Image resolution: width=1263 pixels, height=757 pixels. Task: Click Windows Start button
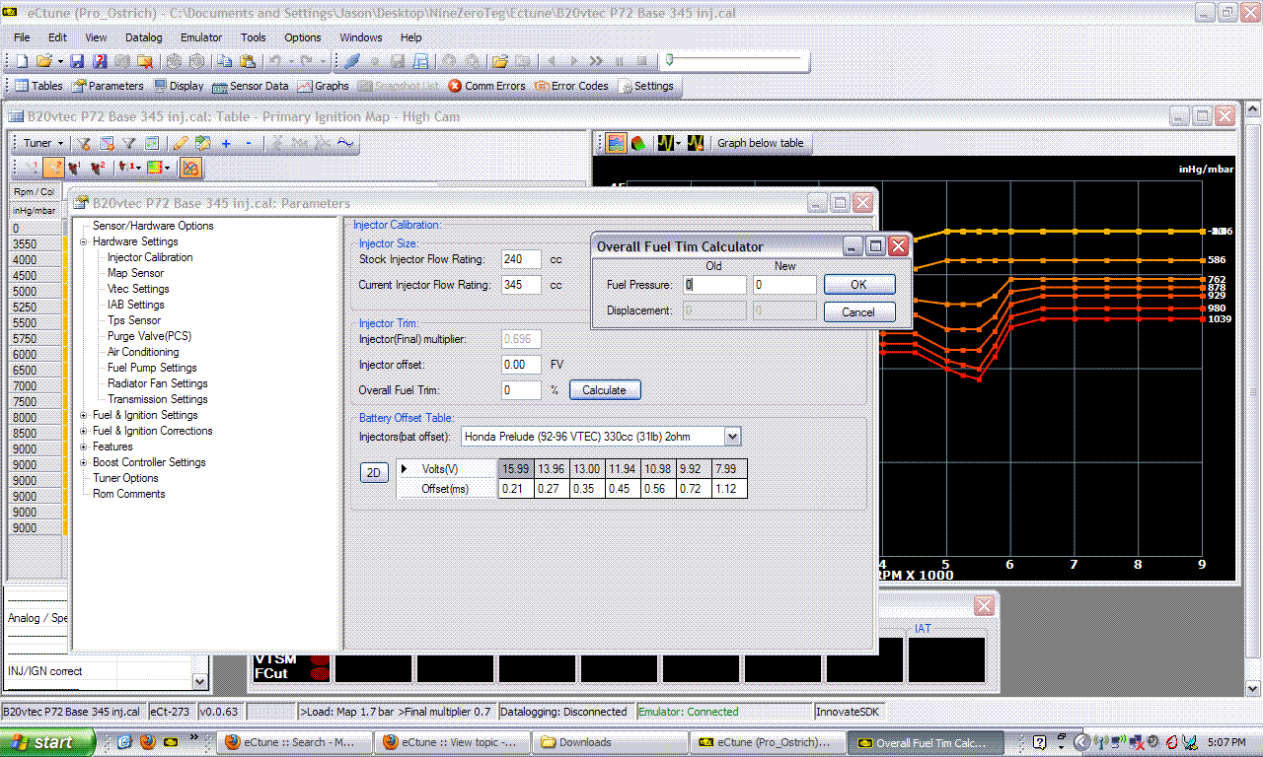click(48, 742)
